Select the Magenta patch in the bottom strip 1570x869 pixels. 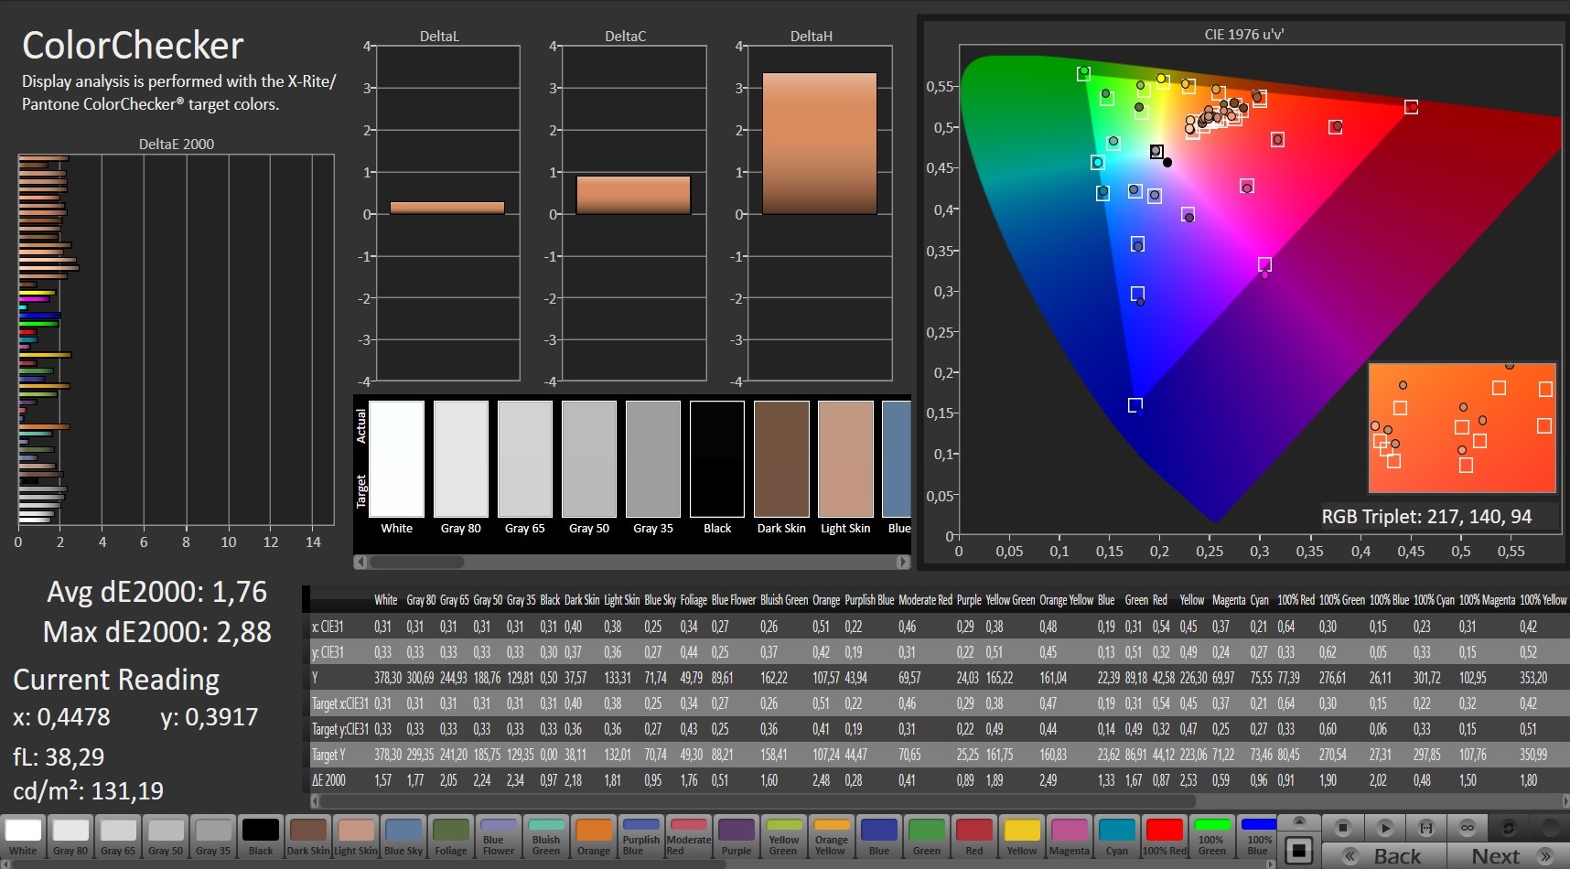click(x=1069, y=837)
